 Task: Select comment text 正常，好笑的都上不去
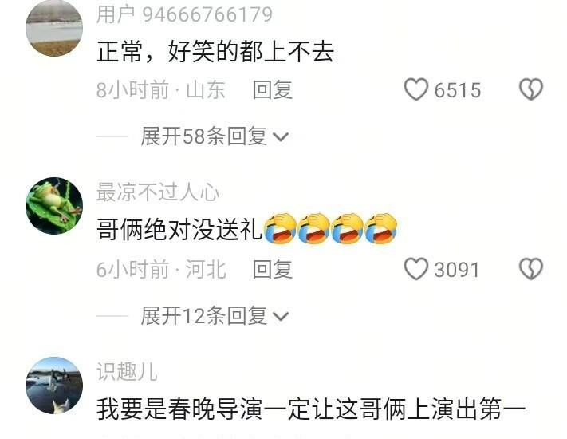[215, 52]
